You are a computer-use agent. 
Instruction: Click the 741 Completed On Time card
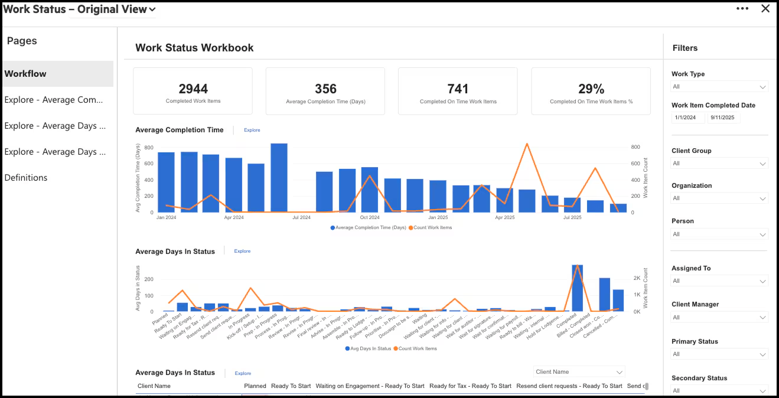[458, 91]
